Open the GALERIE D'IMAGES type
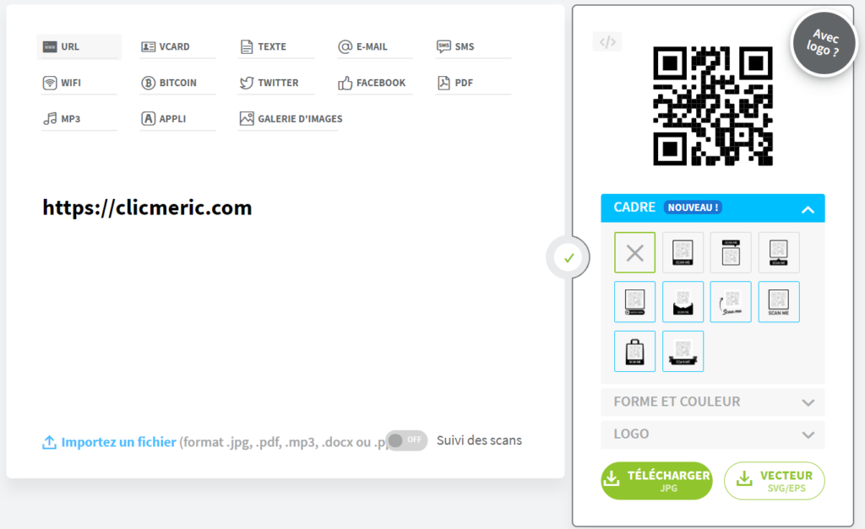 pyautogui.click(x=291, y=118)
